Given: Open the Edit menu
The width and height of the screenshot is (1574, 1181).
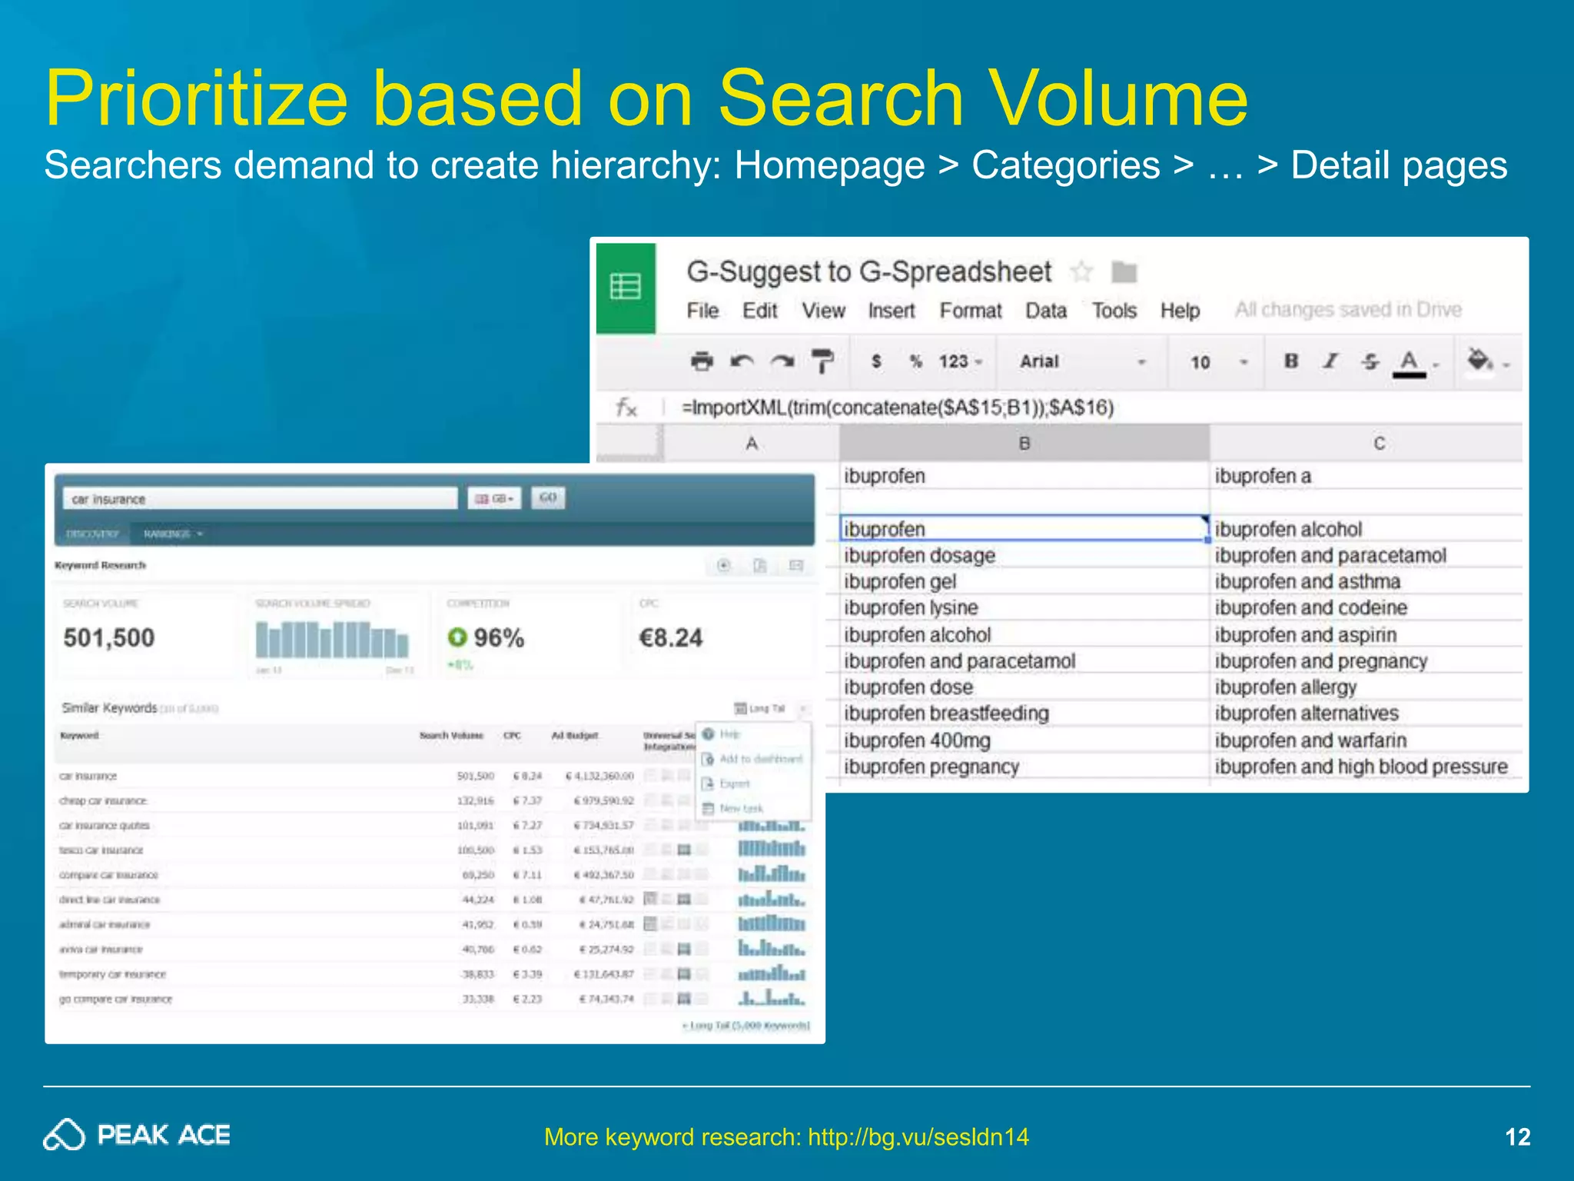Looking at the screenshot, I should tap(759, 311).
